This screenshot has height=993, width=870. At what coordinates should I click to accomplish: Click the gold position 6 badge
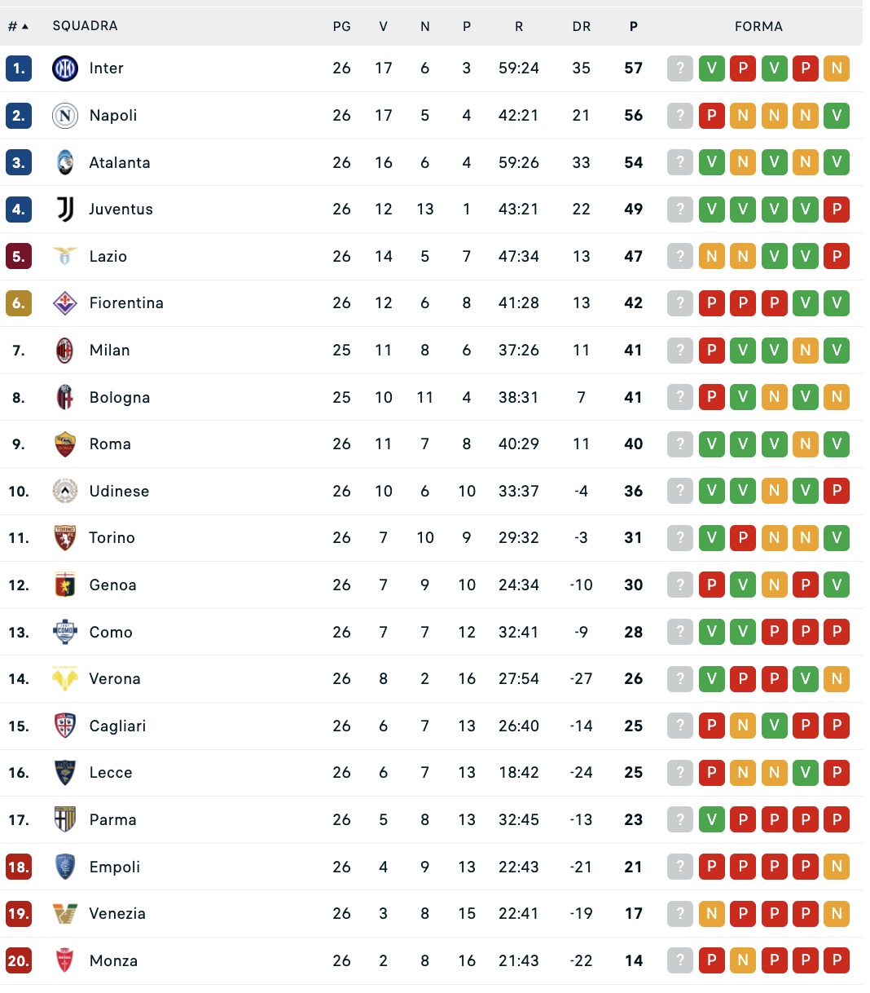(18, 303)
